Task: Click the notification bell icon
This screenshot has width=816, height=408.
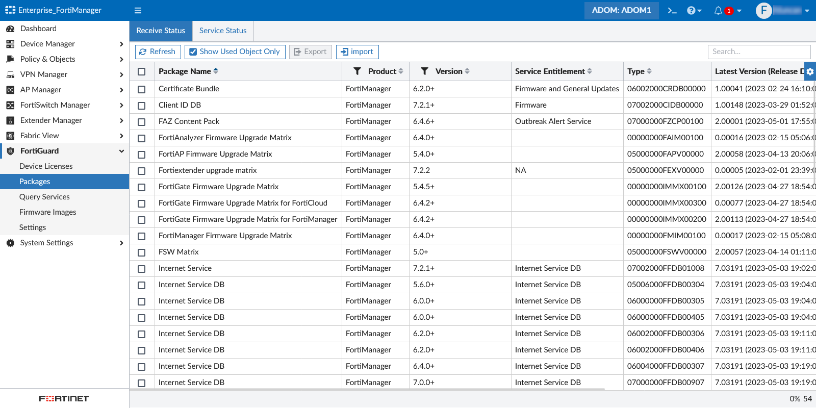Action: pos(718,10)
